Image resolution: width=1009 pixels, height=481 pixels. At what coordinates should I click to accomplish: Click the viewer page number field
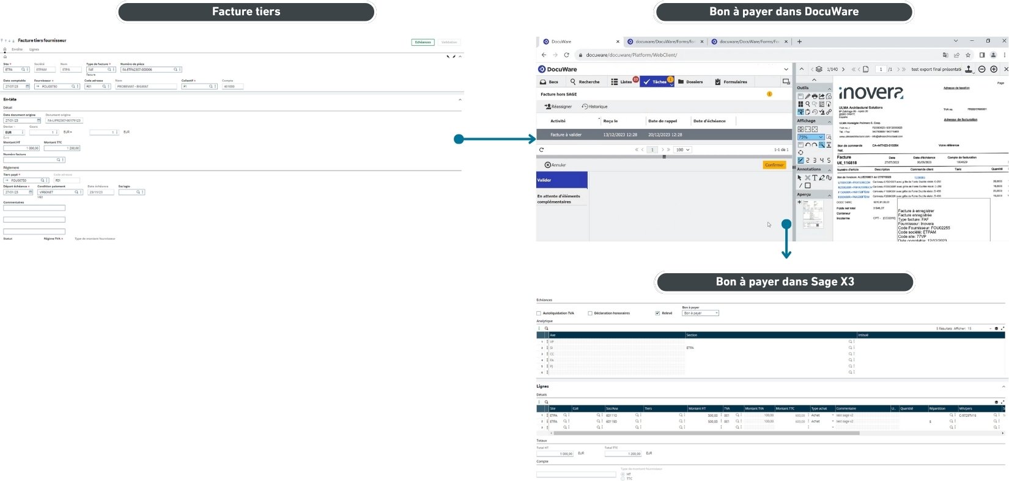(881, 70)
